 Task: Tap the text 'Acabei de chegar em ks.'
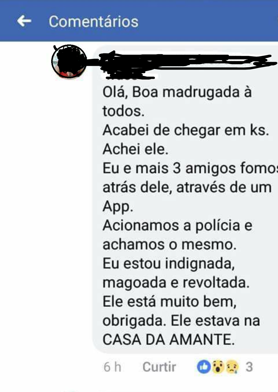coord(186,130)
